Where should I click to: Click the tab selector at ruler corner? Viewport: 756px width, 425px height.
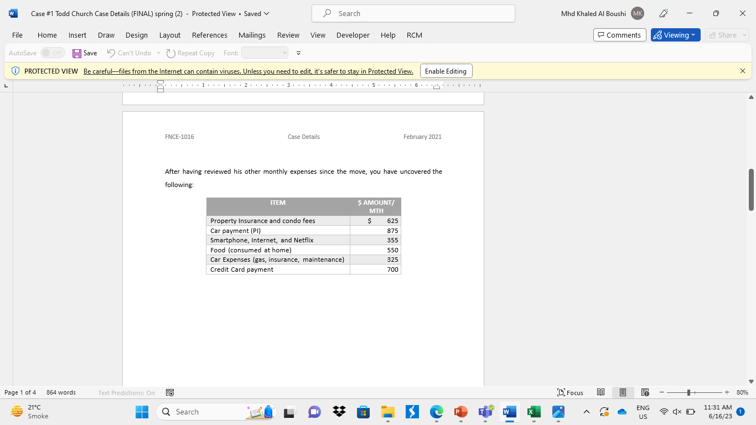[x=6, y=86]
